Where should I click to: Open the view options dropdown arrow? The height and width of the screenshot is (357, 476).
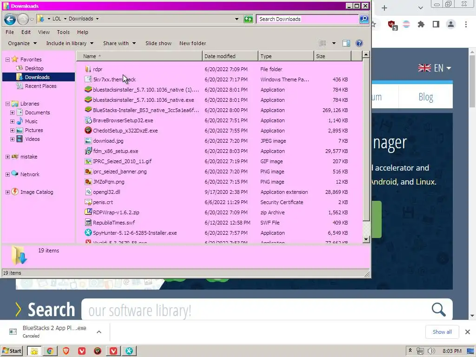click(334, 43)
